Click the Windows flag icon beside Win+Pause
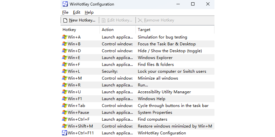 tap(64, 113)
